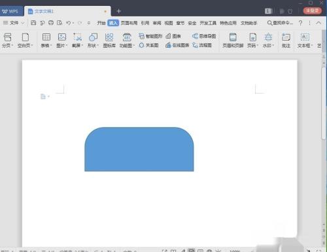Image resolution: width=327 pixels, height=252 pixels.
Task: Open the 安全 ribbon tab
Action: [192, 23]
